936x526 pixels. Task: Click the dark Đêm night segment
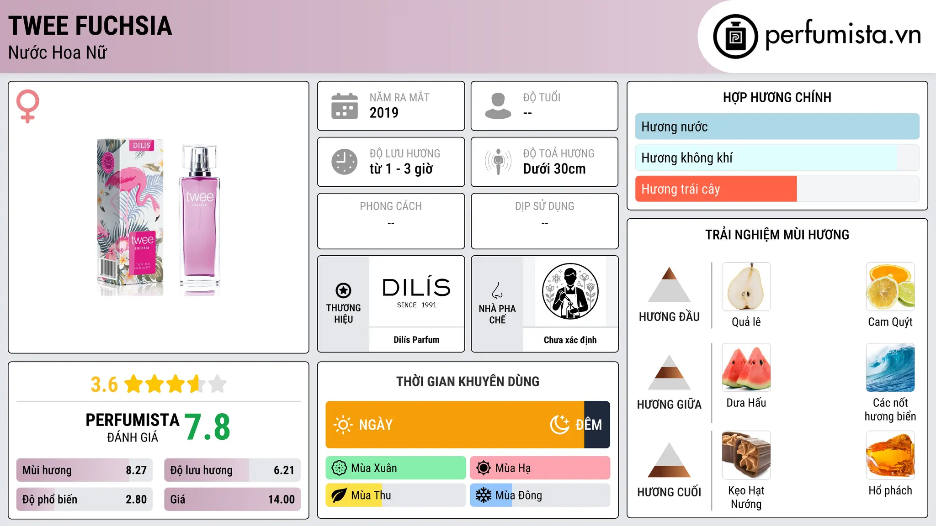pyautogui.click(x=597, y=425)
